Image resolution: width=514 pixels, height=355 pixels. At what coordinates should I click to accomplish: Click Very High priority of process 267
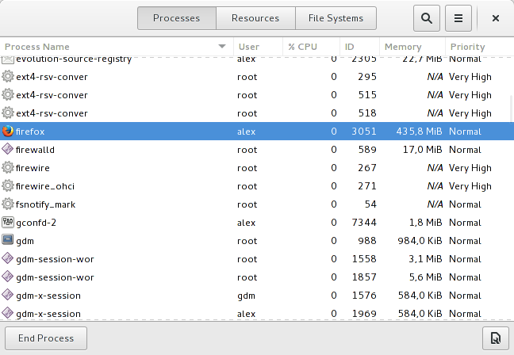[x=470, y=168]
